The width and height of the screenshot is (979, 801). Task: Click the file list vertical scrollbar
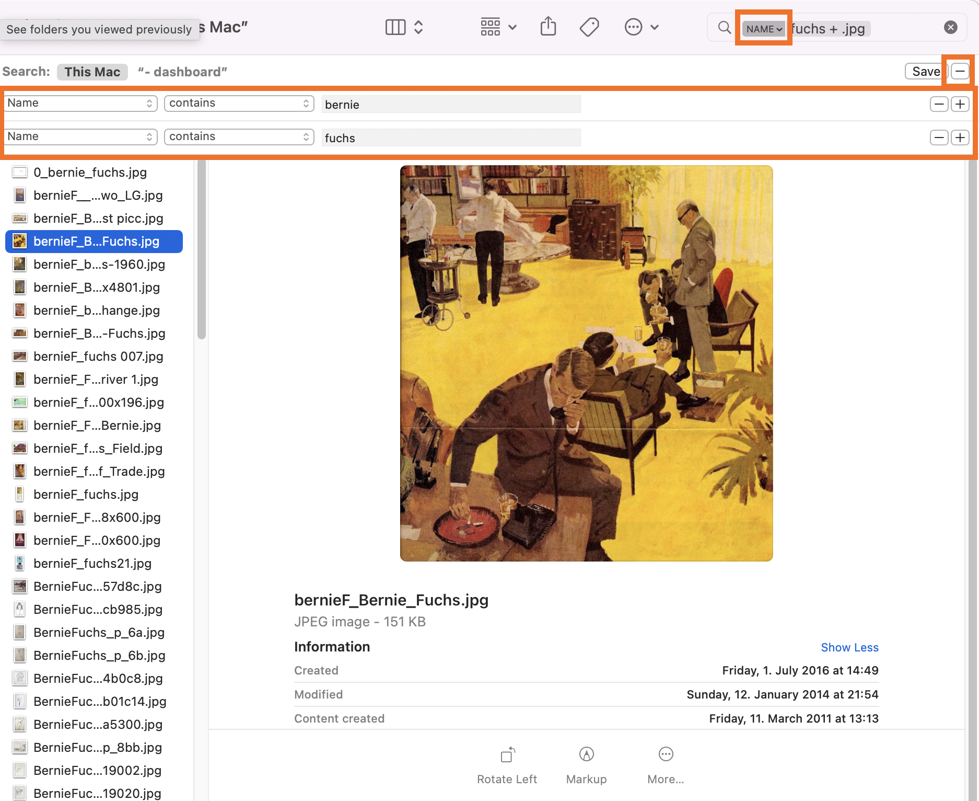pyautogui.click(x=202, y=249)
